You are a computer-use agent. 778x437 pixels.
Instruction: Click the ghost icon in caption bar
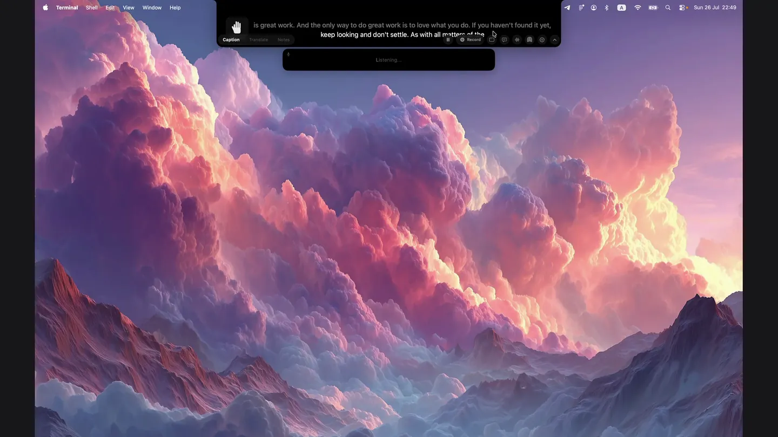[x=529, y=40]
